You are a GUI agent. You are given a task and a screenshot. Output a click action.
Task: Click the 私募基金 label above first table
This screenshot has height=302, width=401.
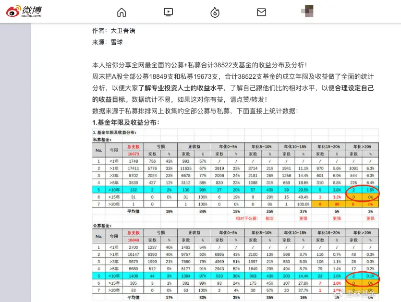point(102,140)
